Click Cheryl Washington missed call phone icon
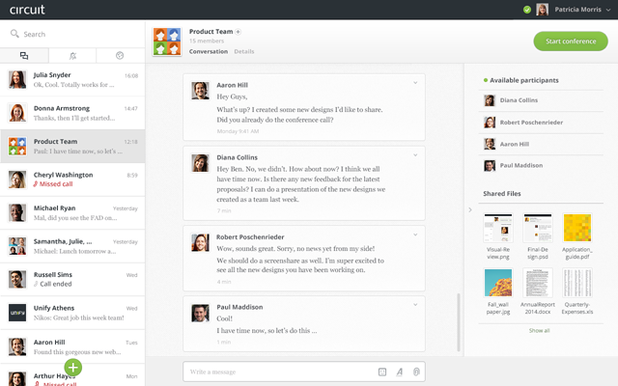The height and width of the screenshot is (386, 618). pyautogui.click(x=36, y=184)
